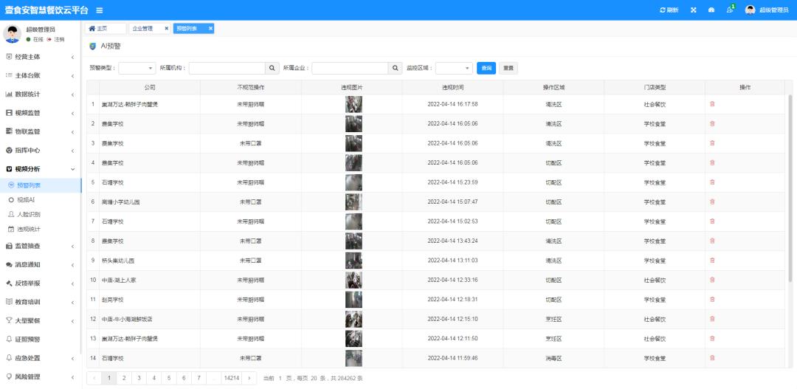The width and height of the screenshot is (797, 389).
Task: Select 预警列表 in the sidebar submenu
Action: (x=41, y=185)
